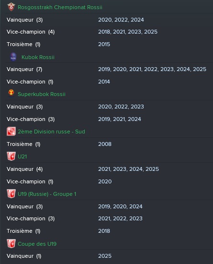Viewport: 213px width, 264px height.
Task: Click the Kubok Rossii cup icon
Action: (x=13, y=57)
